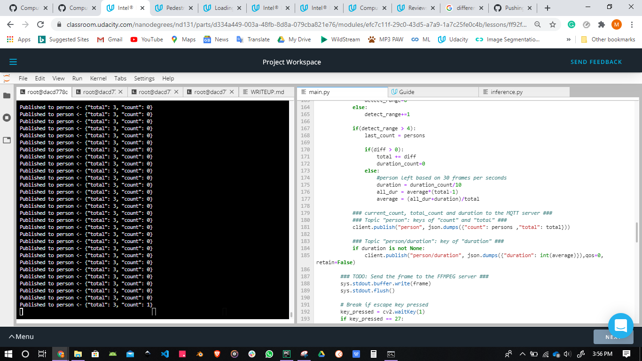Open the My Drive bookmark
This screenshot has width=642, height=361.
[294, 39]
